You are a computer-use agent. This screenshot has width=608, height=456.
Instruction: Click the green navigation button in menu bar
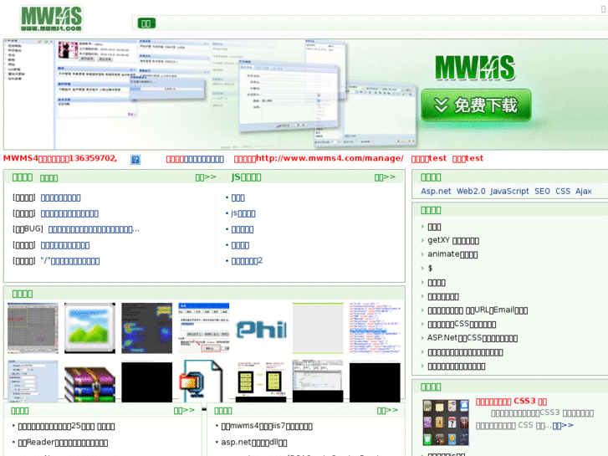146,23
